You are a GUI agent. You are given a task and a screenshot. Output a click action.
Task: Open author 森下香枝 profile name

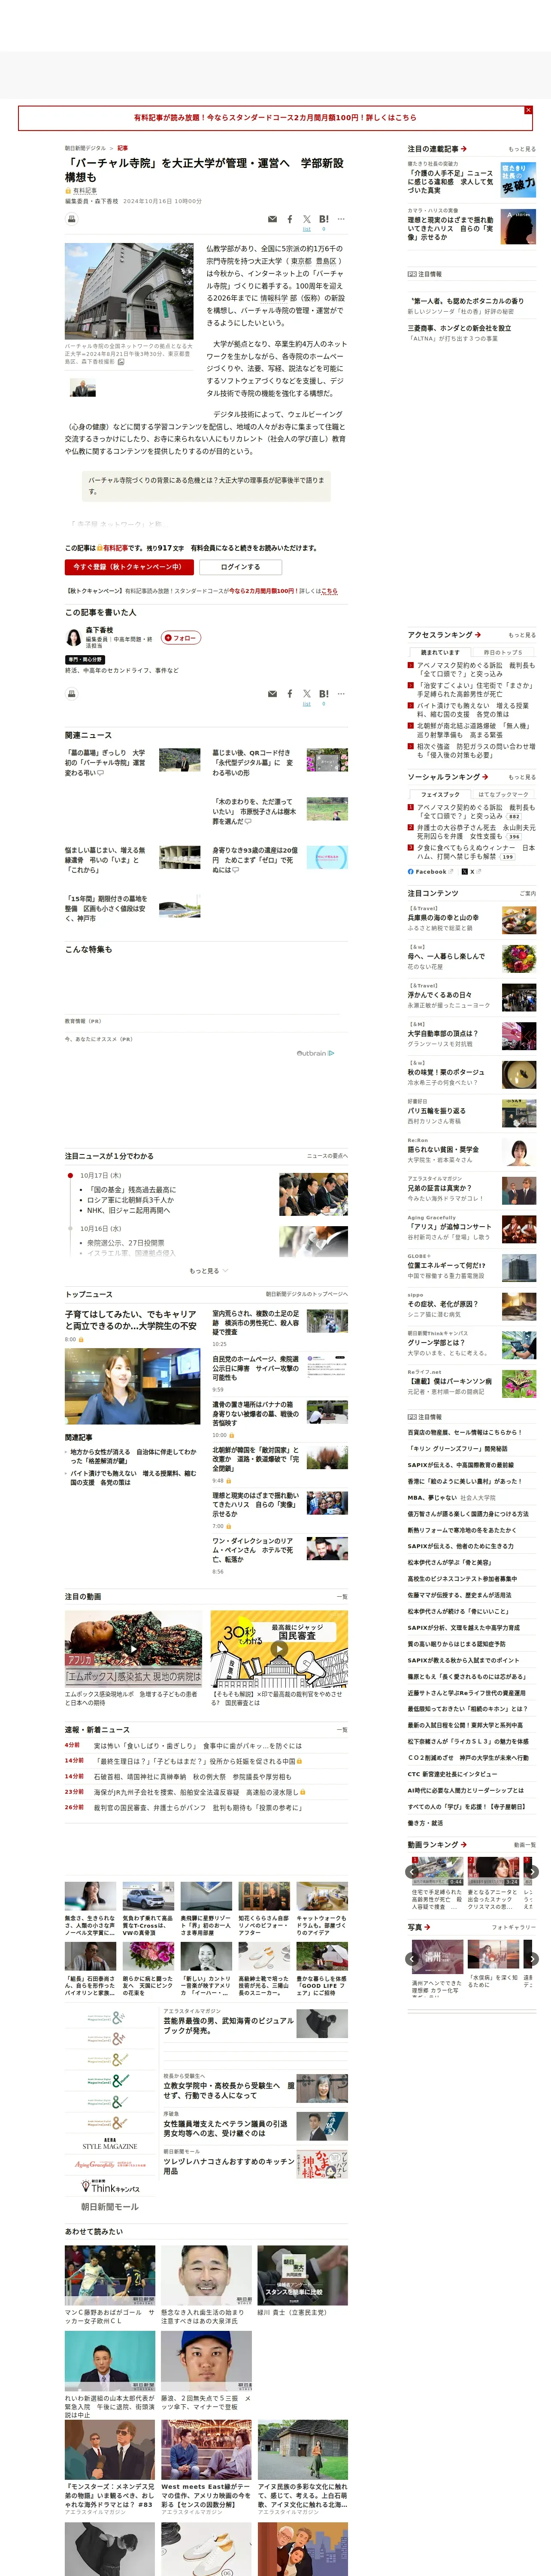click(100, 630)
